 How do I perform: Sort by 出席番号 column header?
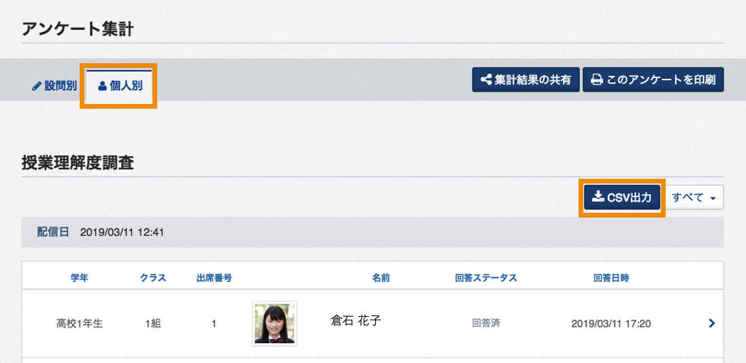point(214,278)
